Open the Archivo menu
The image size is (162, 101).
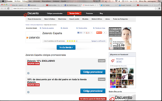pyautogui.click(x=17, y=1)
